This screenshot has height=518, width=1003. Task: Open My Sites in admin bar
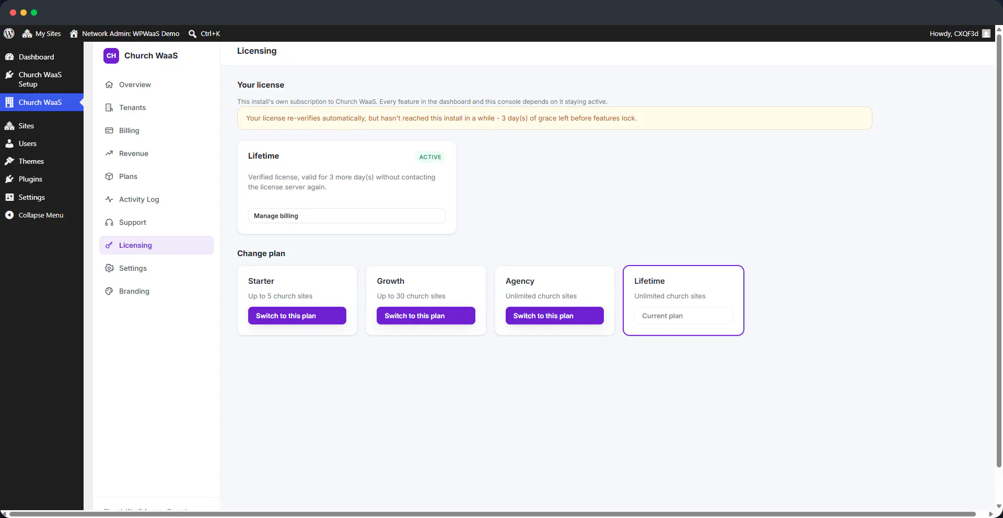pos(41,33)
